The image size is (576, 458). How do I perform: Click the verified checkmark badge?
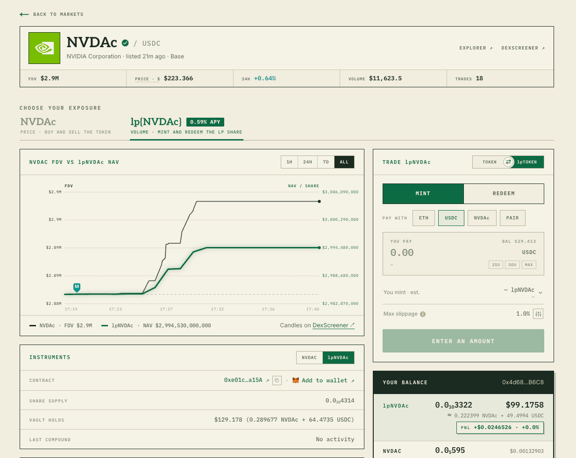(125, 43)
